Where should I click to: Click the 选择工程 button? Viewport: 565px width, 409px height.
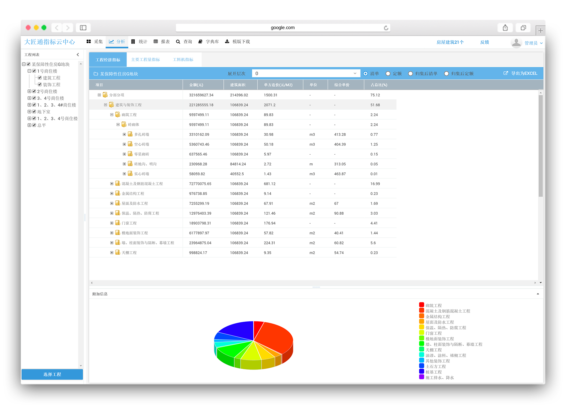coord(52,374)
